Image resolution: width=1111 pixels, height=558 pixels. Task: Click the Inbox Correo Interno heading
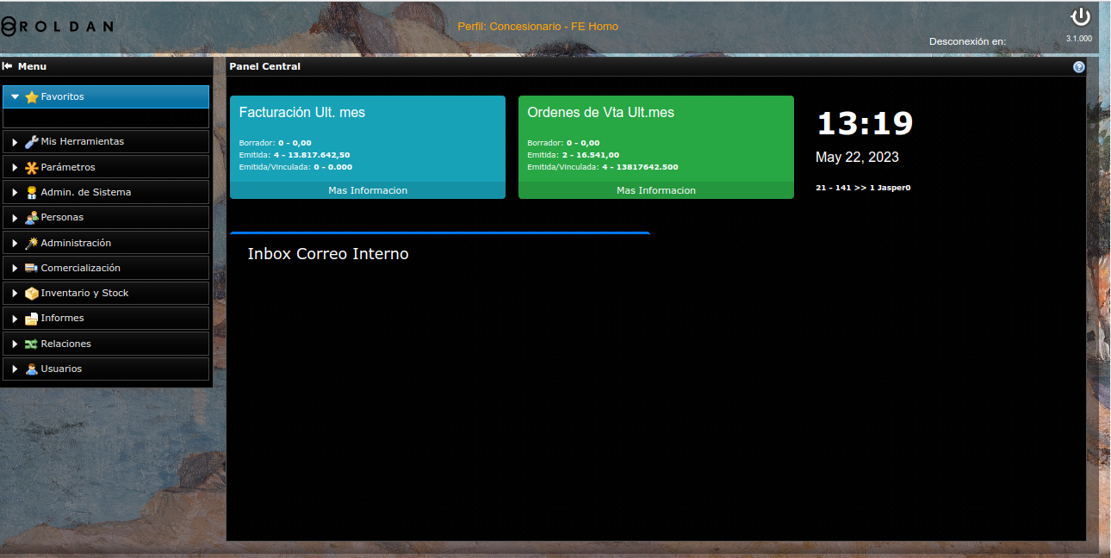point(328,254)
